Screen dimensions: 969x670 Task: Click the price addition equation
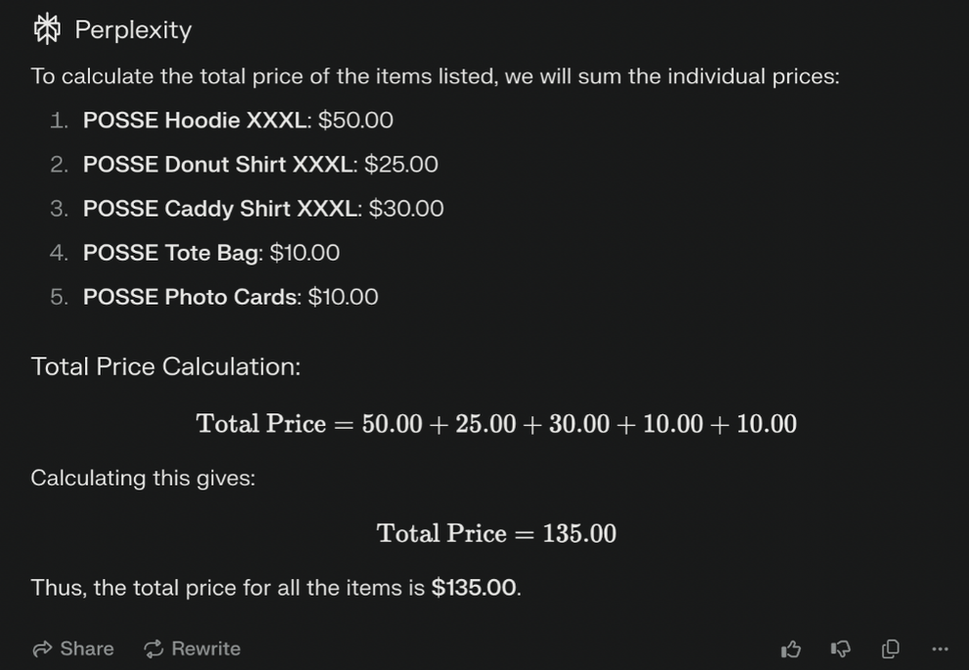pos(496,424)
